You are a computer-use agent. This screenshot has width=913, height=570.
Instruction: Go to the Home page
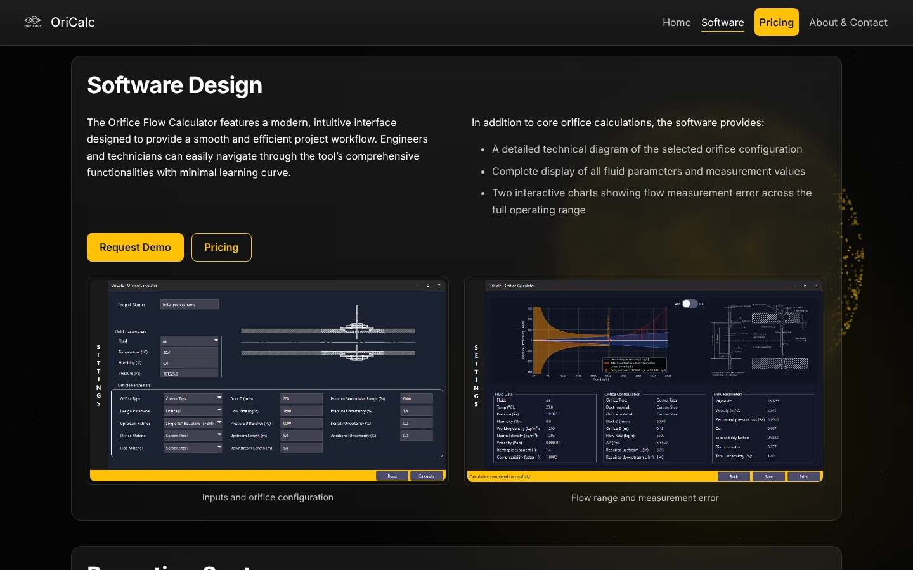point(677,22)
